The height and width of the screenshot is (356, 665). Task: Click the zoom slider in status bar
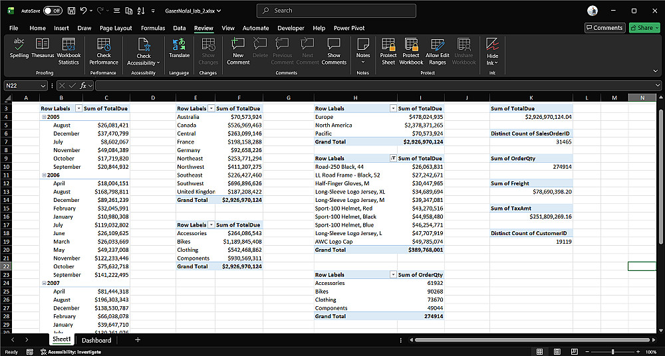(612, 351)
